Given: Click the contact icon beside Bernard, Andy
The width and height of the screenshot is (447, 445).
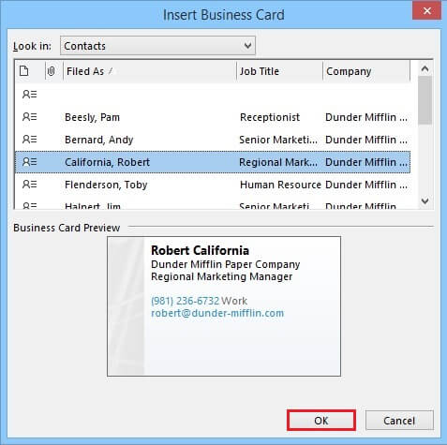Looking at the screenshot, I should [30, 140].
